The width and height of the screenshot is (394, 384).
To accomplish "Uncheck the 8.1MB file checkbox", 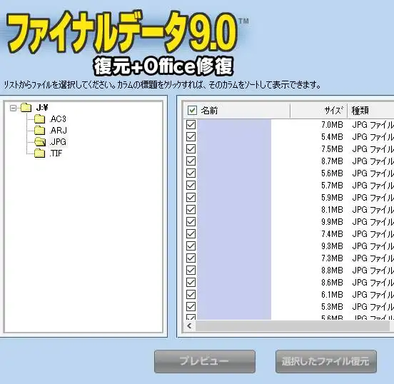I will click(191, 209).
